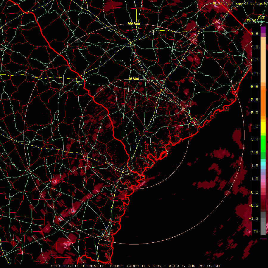Click the -0.5 value on color scale
Screen dimensions: 268x268
[253, 205]
